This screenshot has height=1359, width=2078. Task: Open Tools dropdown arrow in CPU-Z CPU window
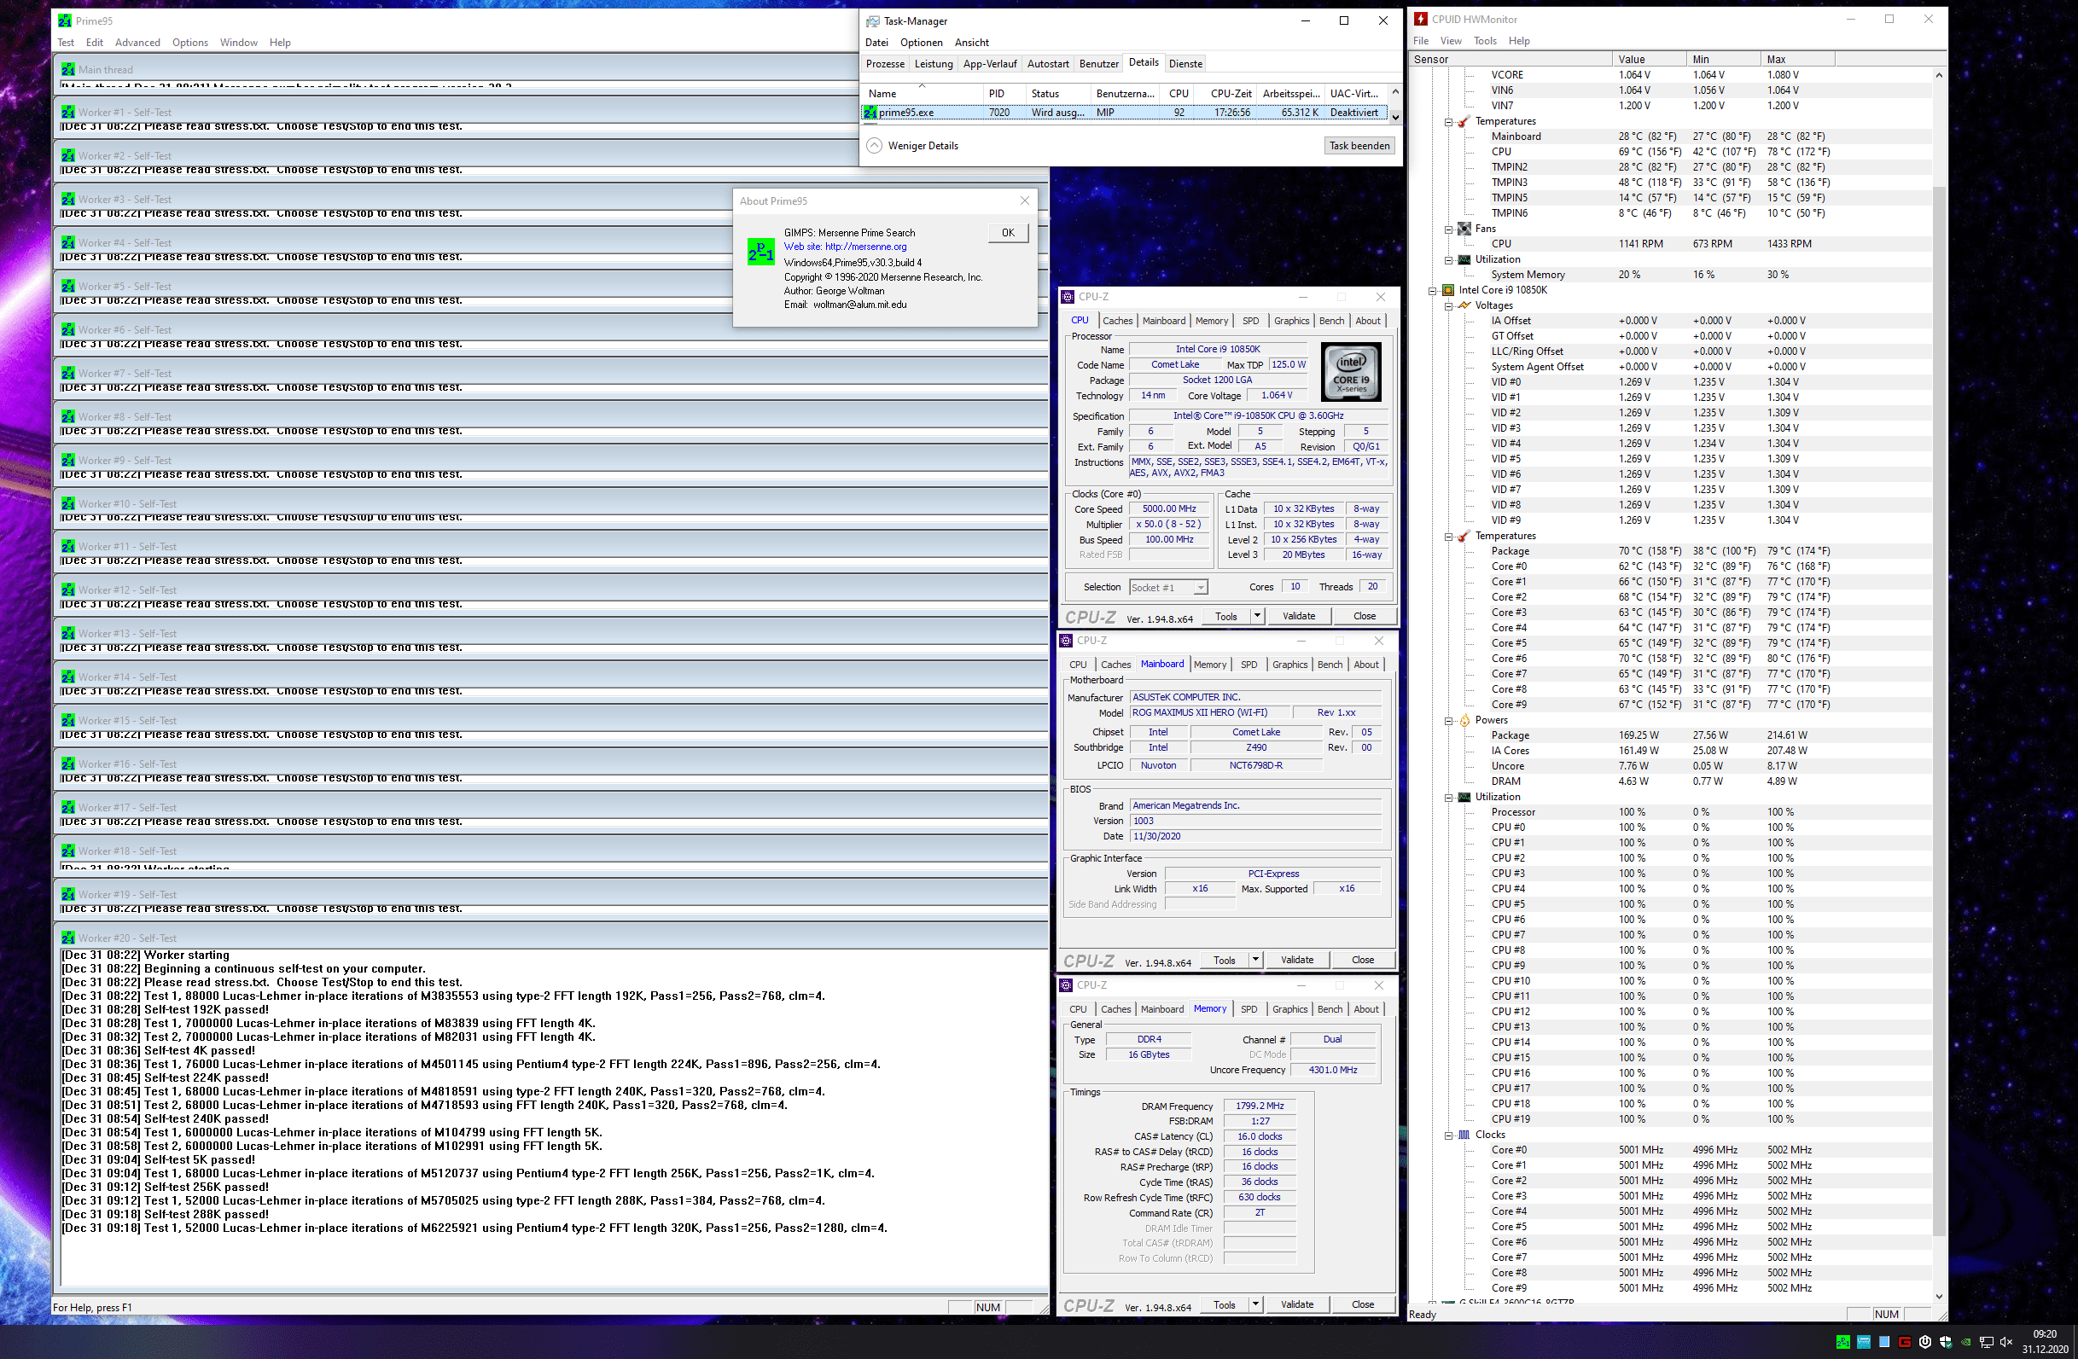tap(1256, 616)
